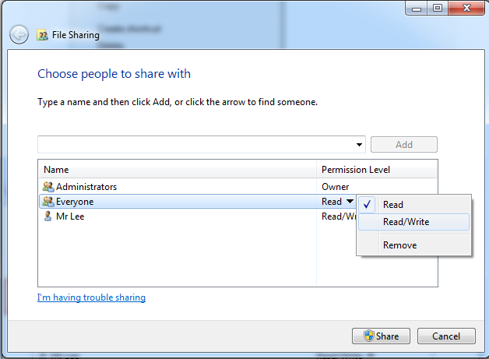This screenshot has height=359, width=489.
Task: Select the Mr Lee user icon
Action: 48,216
